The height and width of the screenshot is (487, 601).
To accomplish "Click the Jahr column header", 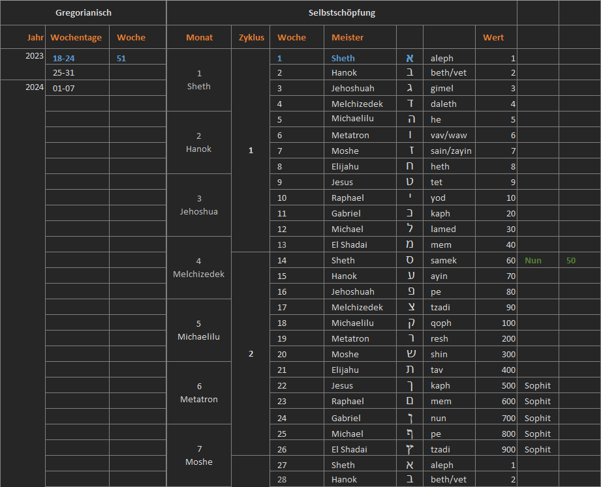I will click(23, 37).
